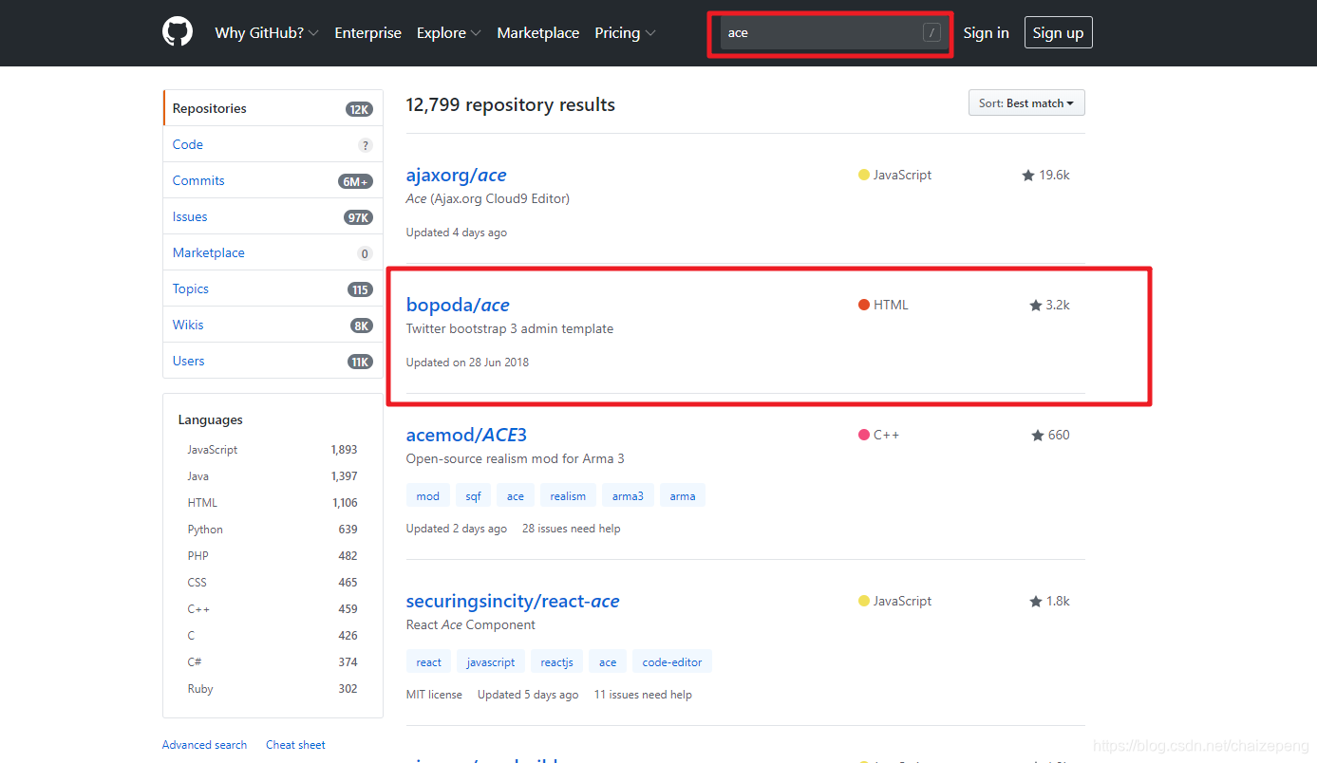Click the Sign up button
The image size is (1317, 763).
1058,31
